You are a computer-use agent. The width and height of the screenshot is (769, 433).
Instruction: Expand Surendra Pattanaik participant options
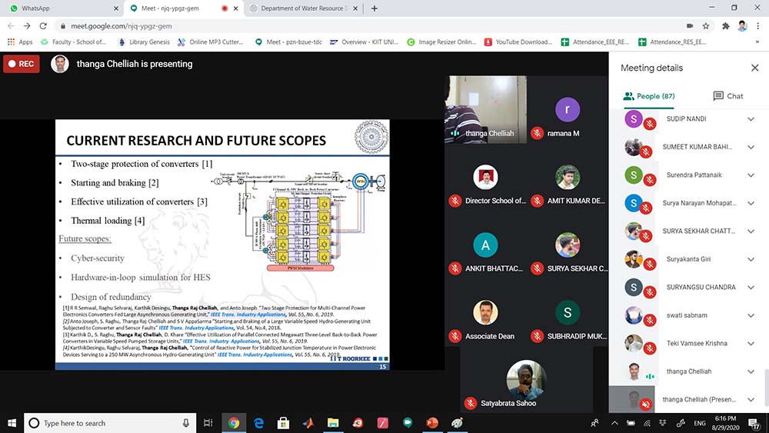click(751, 175)
